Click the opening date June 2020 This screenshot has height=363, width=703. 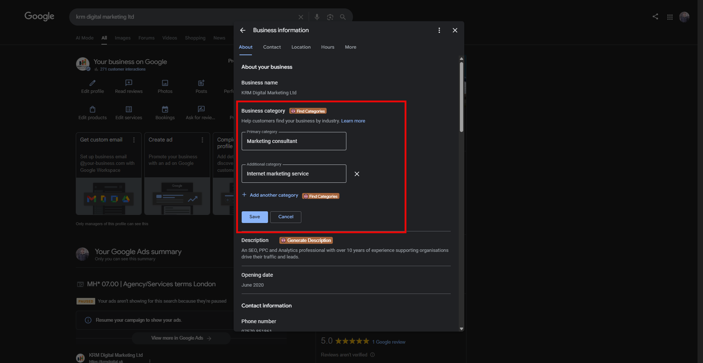(253, 285)
